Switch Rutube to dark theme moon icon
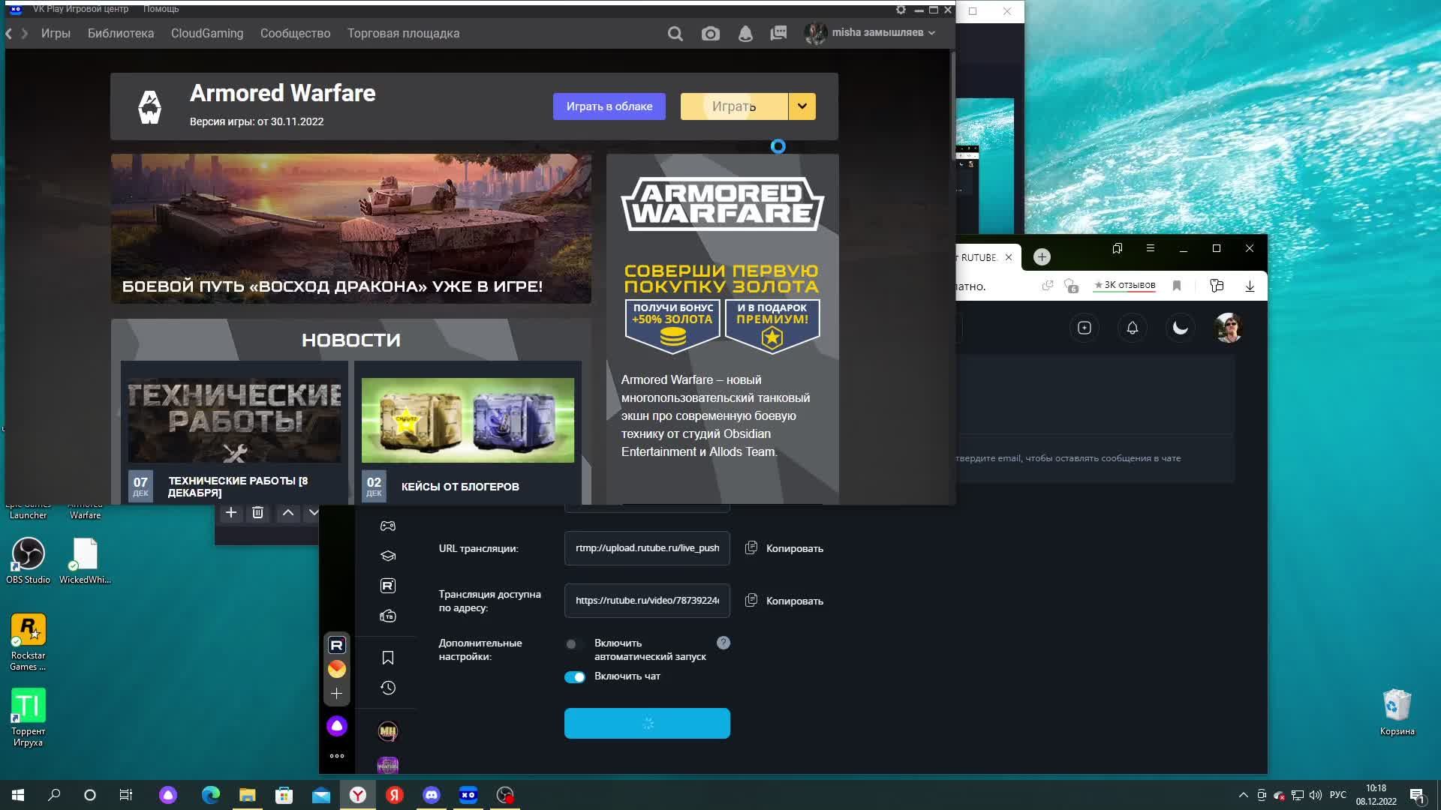 coord(1180,328)
